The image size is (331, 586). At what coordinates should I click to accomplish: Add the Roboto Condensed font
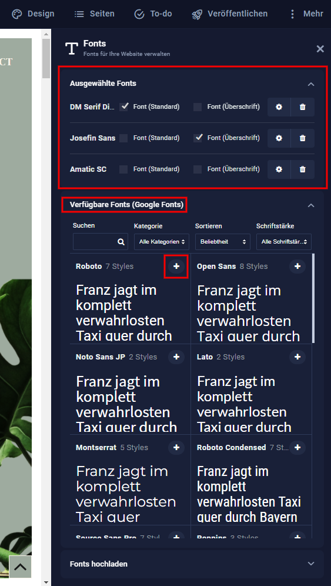(297, 447)
